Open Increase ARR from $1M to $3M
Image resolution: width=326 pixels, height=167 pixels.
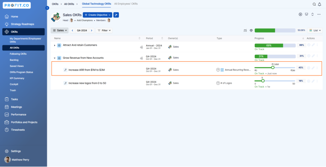[x=86, y=70]
